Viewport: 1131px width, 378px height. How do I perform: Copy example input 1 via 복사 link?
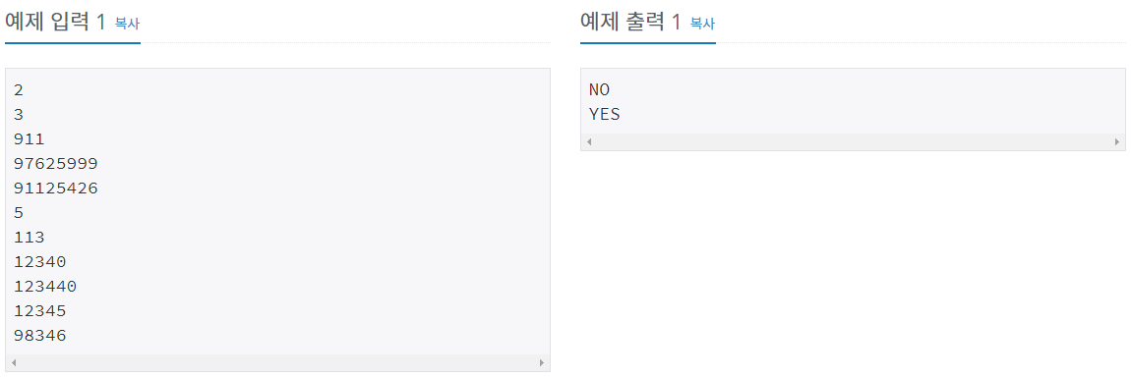(x=127, y=23)
